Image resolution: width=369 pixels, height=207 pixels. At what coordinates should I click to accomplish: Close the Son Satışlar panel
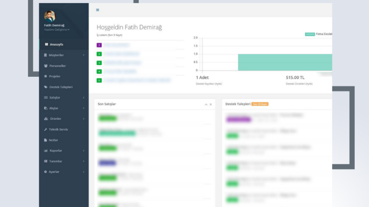(211, 105)
